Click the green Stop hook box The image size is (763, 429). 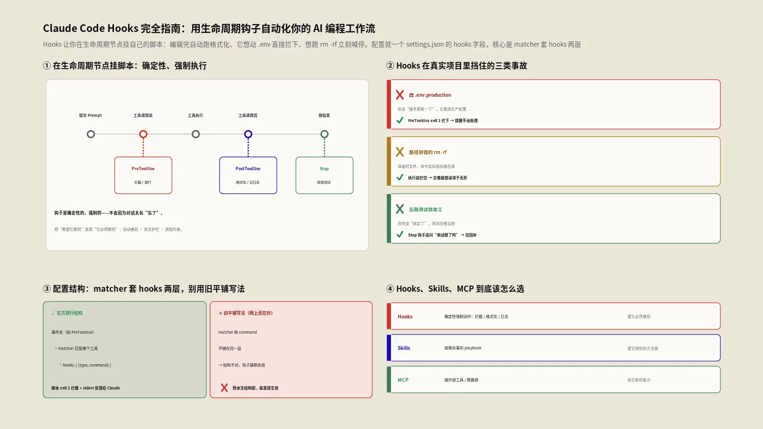pyautogui.click(x=324, y=175)
